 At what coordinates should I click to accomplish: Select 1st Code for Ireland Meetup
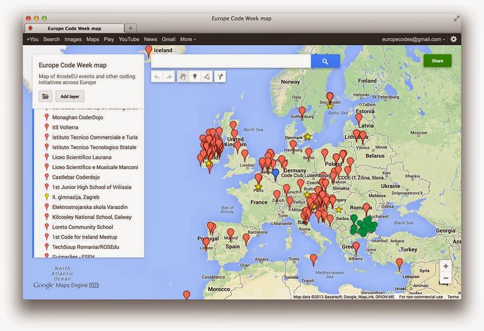click(85, 237)
